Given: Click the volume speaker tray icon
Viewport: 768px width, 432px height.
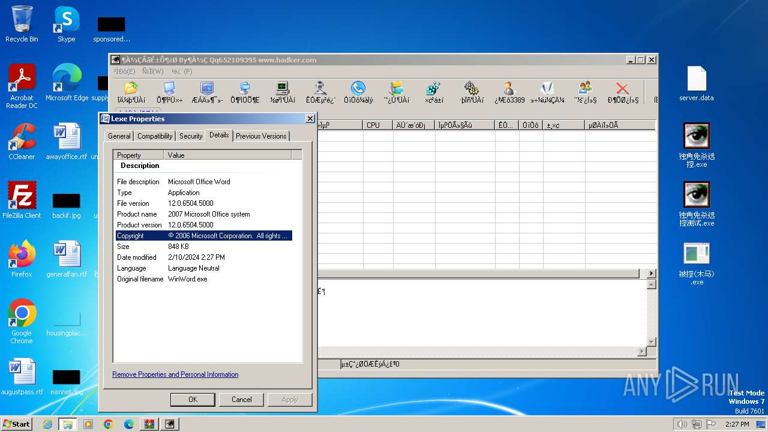Looking at the screenshot, I should 682,424.
